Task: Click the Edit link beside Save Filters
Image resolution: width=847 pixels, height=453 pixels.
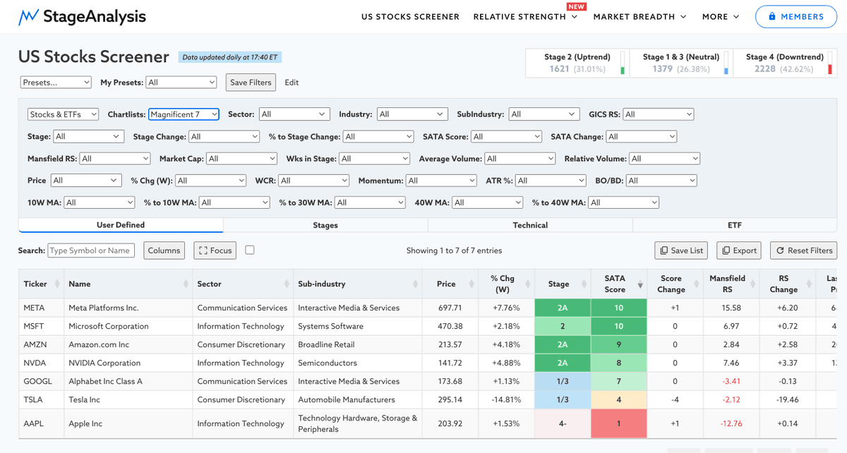Action: coord(292,83)
